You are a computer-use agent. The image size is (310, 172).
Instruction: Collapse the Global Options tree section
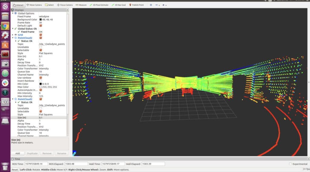pyautogui.click(x=12, y=13)
